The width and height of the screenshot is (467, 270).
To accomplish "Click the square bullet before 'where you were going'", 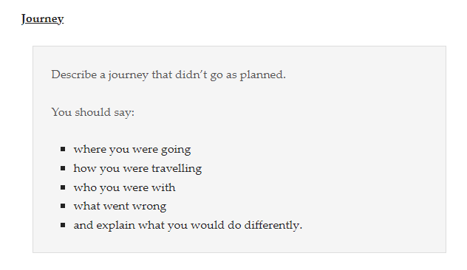I will click(x=63, y=149).
